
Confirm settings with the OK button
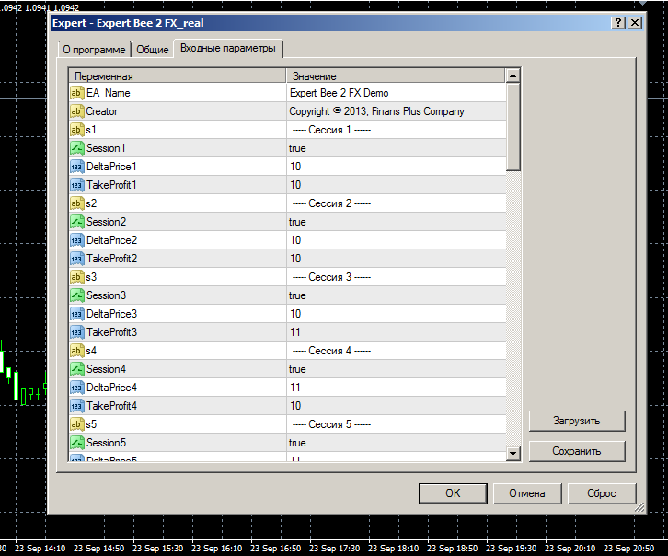(453, 493)
